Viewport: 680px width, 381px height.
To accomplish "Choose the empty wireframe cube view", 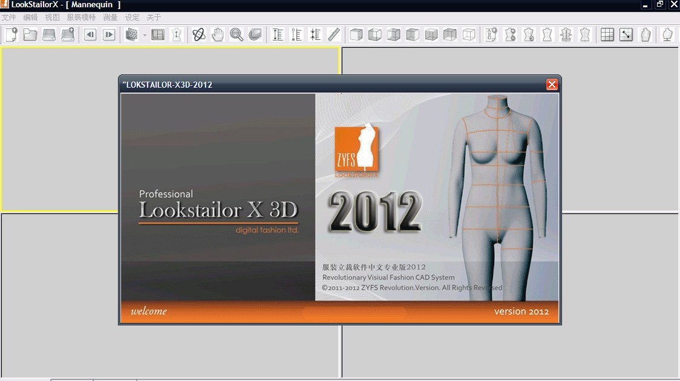I will point(469,34).
